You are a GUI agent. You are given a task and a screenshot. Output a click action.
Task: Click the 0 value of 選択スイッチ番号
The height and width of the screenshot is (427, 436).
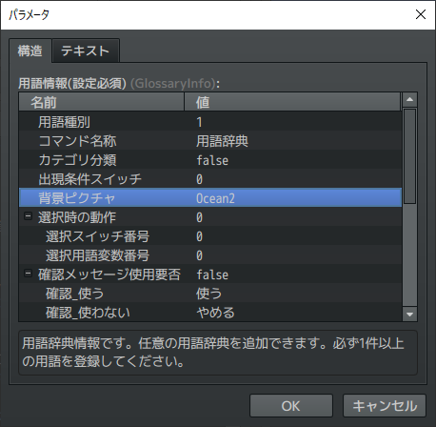(199, 236)
